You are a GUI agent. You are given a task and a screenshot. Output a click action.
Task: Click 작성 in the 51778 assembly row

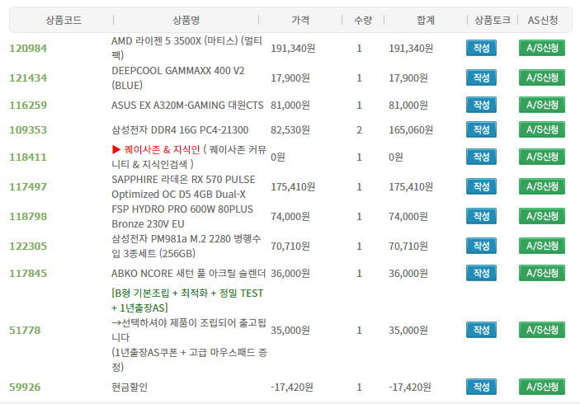pos(481,330)
